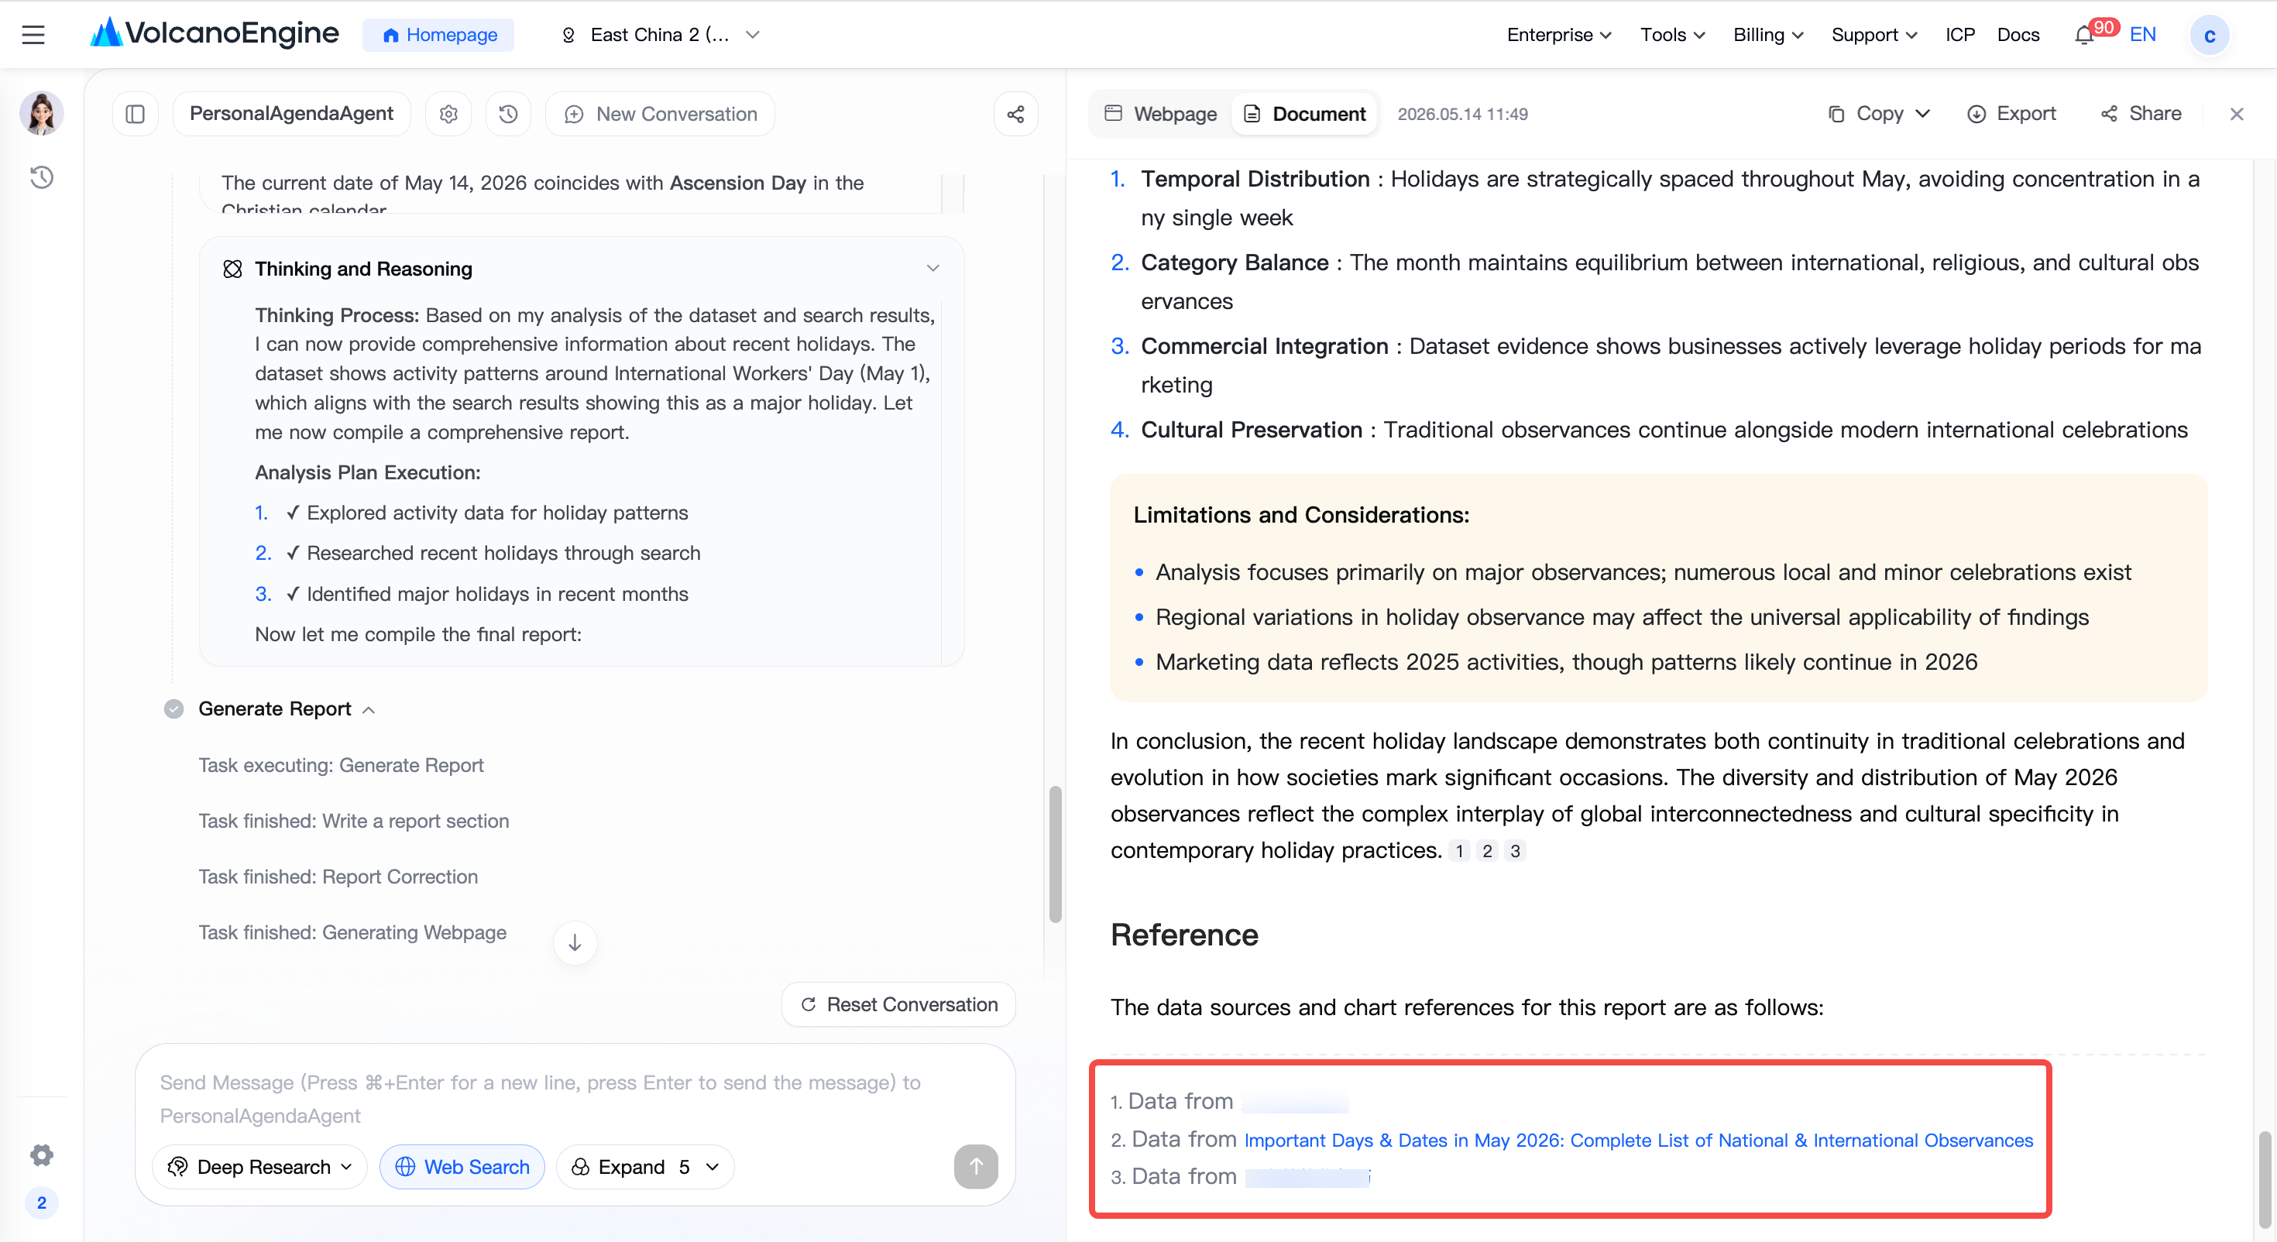Open agent settings gear next to PersonalAgendaAgent
This screenshot has width=2277, height=1242.
[x=449, y=114]
